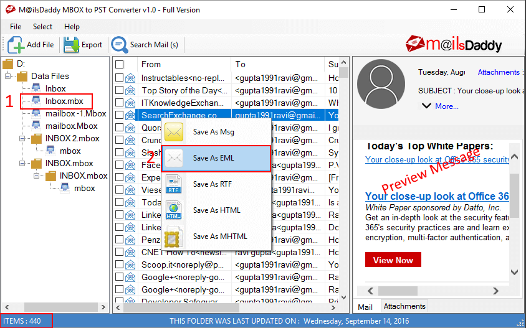Click the Save As HTML globe icon
526x328 pixels.
174,210
